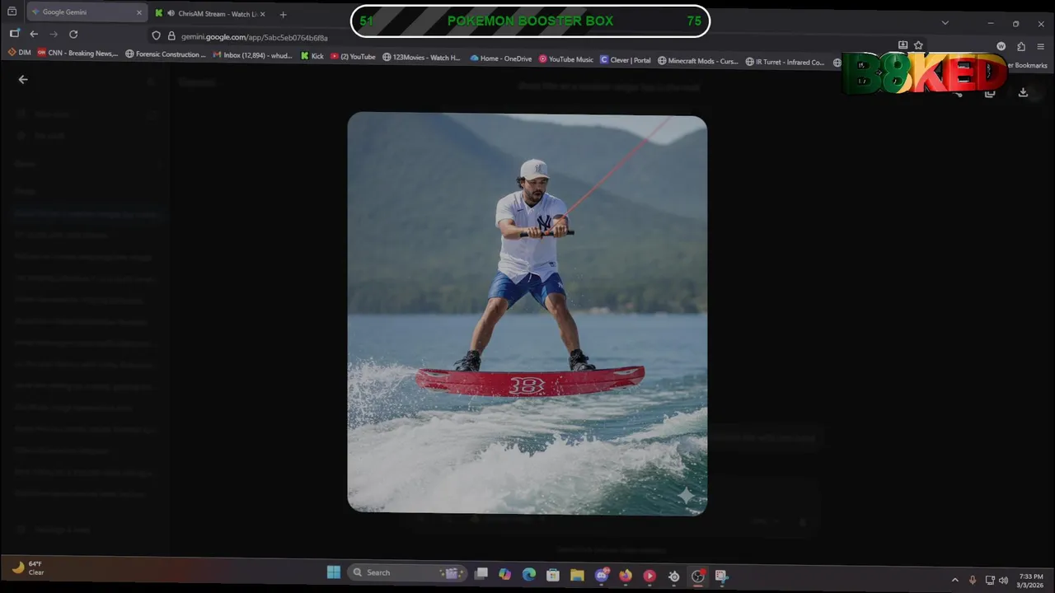Open Microsoft Edge from taskbar
The image size is (1055, 593).
(x=529, y=574)
